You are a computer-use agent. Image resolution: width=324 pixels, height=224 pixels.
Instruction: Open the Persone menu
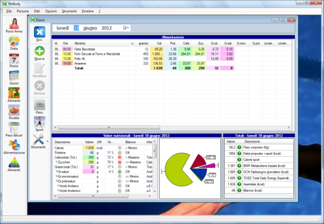click(x=23, y=11)
